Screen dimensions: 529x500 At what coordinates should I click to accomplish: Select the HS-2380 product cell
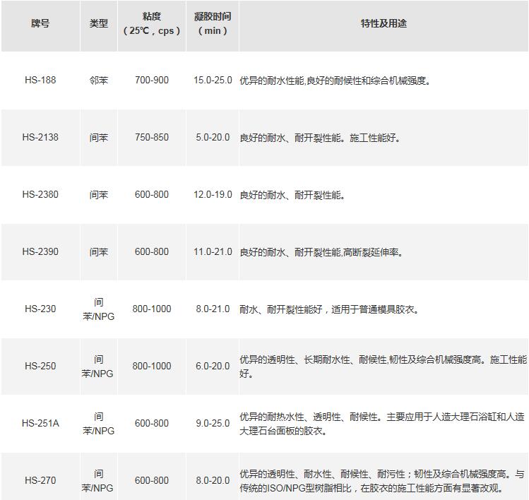pyautogui.click(x=40, y=195)
